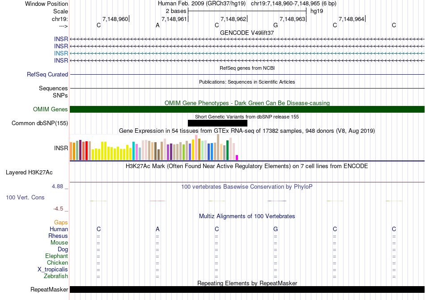Click the GENCODE V49lift37 track title
This screenshot has height=300, width=425.
[x=247, y=33]
